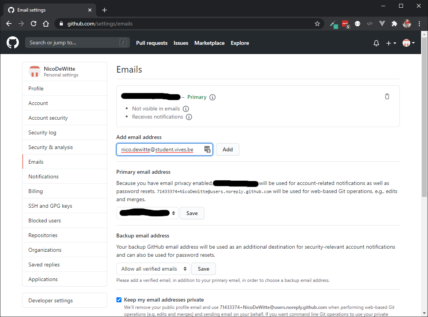
Task: Click Add button for email address
Action: pyautogui.click(x=227, y=149)
